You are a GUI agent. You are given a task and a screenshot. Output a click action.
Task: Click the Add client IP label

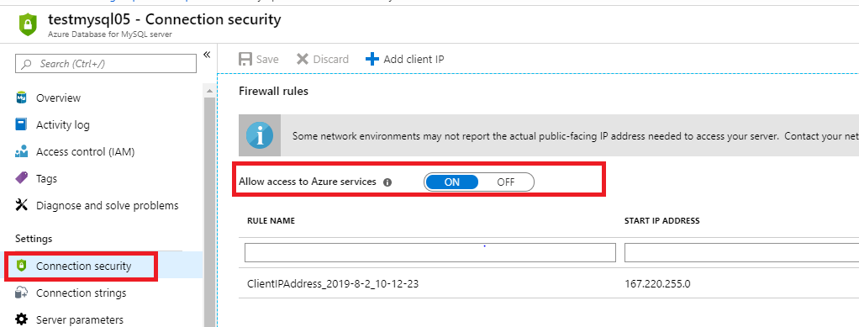[x=414, y=59]
